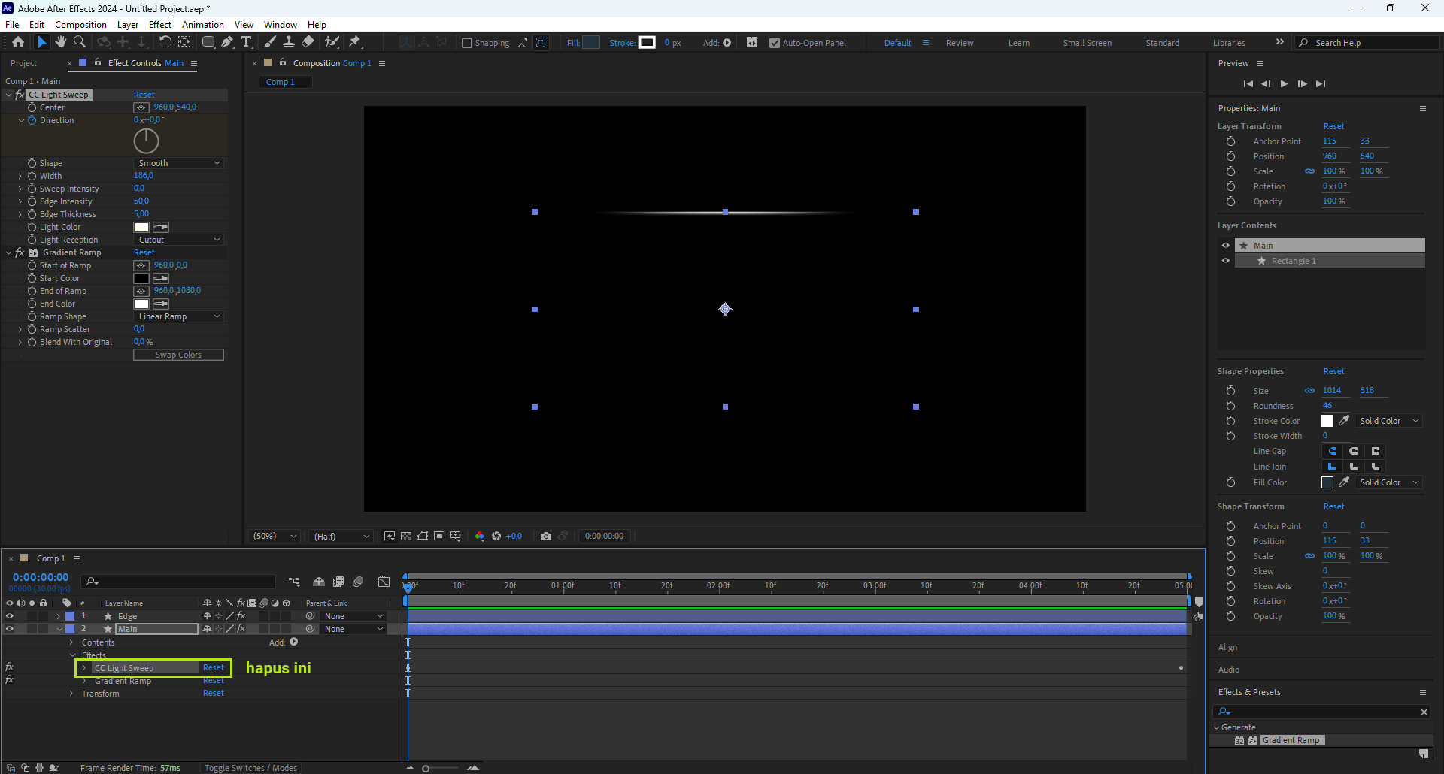Expand the Transform group in timeline
Image resolution: width=1444 pixels, height=774 pixels.
[x=71, y=694]
